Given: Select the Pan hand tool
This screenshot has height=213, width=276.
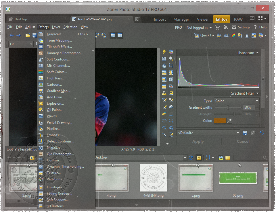Looking at the screenshot, I should point(164,66).
